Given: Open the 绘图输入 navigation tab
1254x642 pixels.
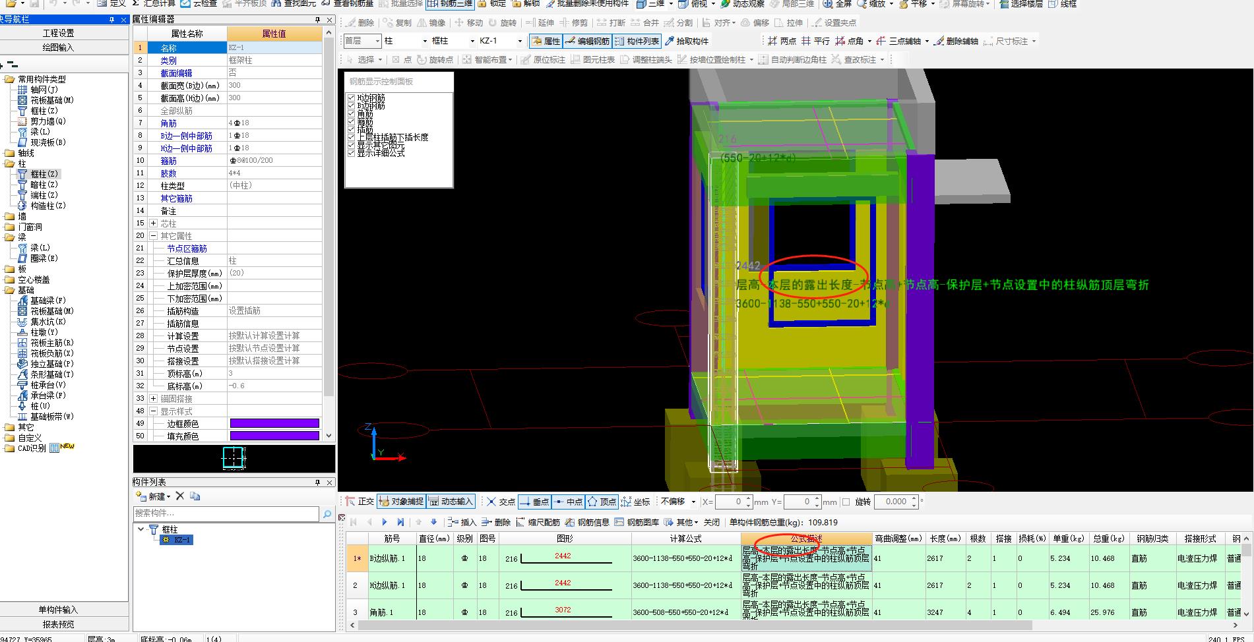Looking at the screenshot, I should 58,47.
